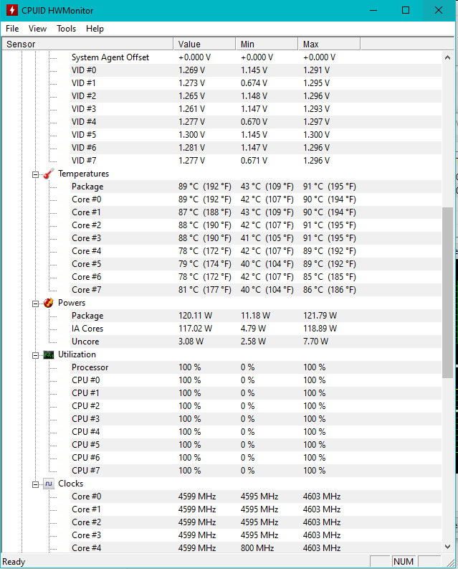This screenshot has height=569, width=458.
Task: Click the 7.70 W Uncore max value
Action: [315, 342]
